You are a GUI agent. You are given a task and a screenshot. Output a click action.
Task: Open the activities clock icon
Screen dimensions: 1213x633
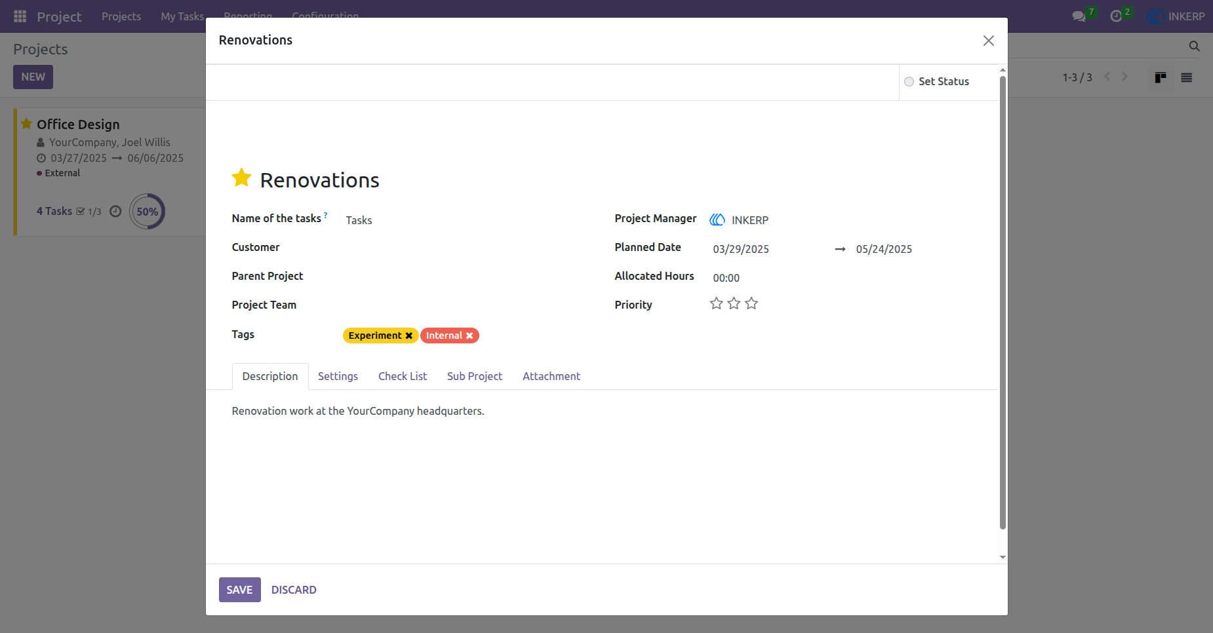1116,16
